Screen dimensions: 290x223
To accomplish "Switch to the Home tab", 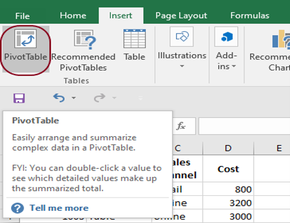I will (x=73, y=16).
